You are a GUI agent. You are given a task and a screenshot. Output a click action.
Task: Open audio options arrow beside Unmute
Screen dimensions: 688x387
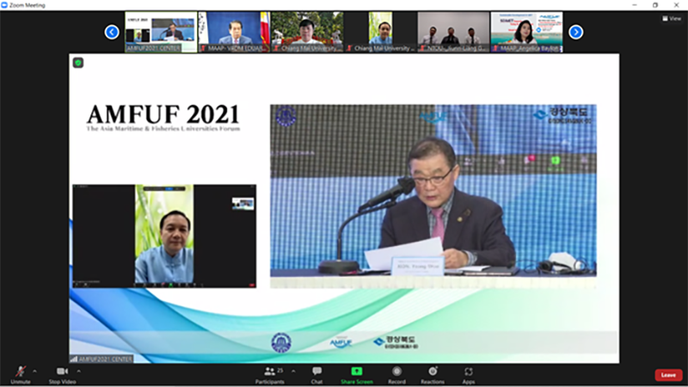(x=34, y=372)
